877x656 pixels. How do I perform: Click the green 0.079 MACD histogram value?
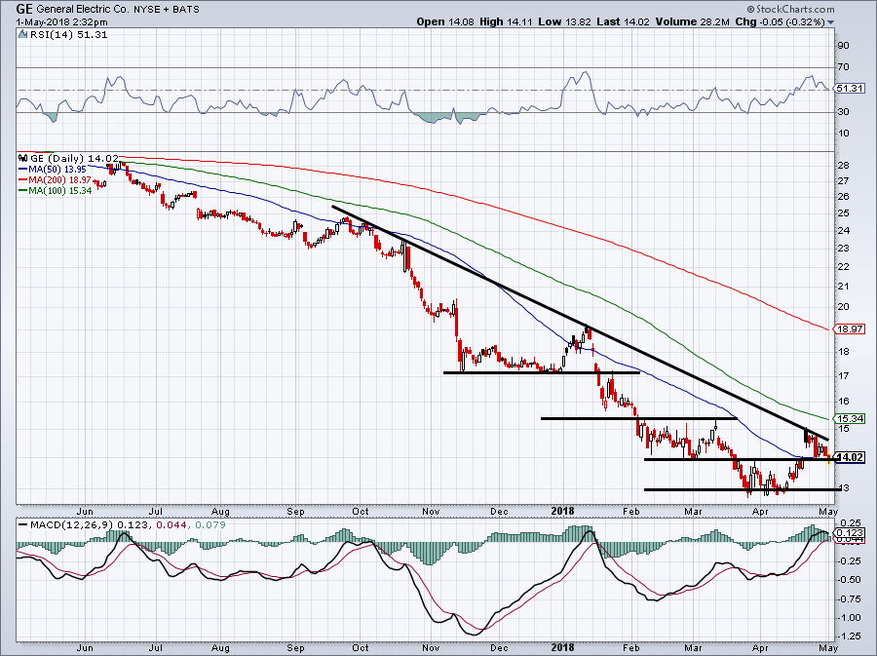[x=210, y=525]
